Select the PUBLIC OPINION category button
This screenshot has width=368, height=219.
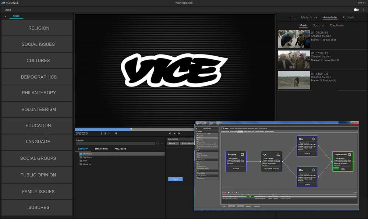click(37, 175)
